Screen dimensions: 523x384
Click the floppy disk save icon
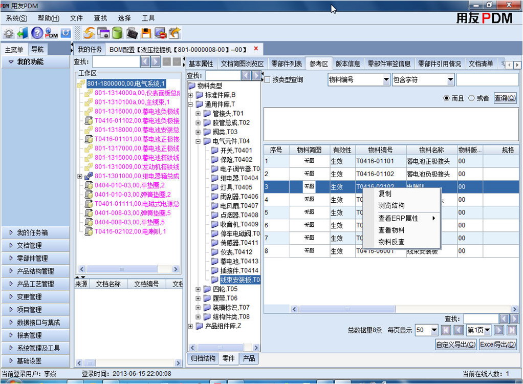[x=146, y=33]
